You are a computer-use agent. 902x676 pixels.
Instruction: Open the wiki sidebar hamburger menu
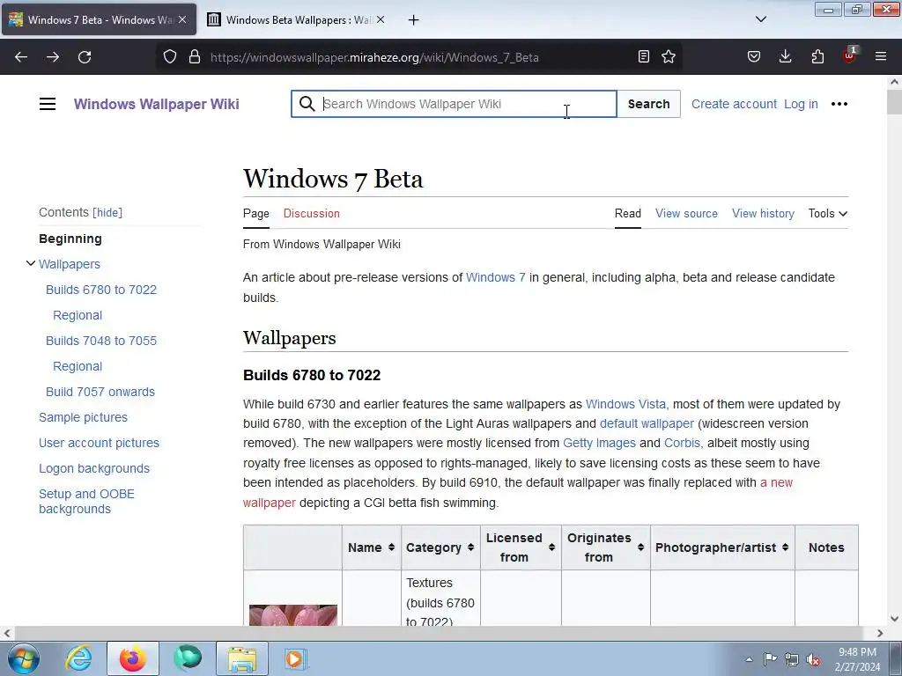48,104
